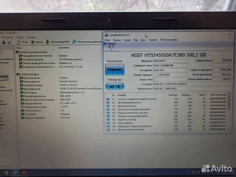Click the Возможности S.M.A.R.T. field
Image resolution: width=236 pixels, height=177 pixels.
point(192,88)
